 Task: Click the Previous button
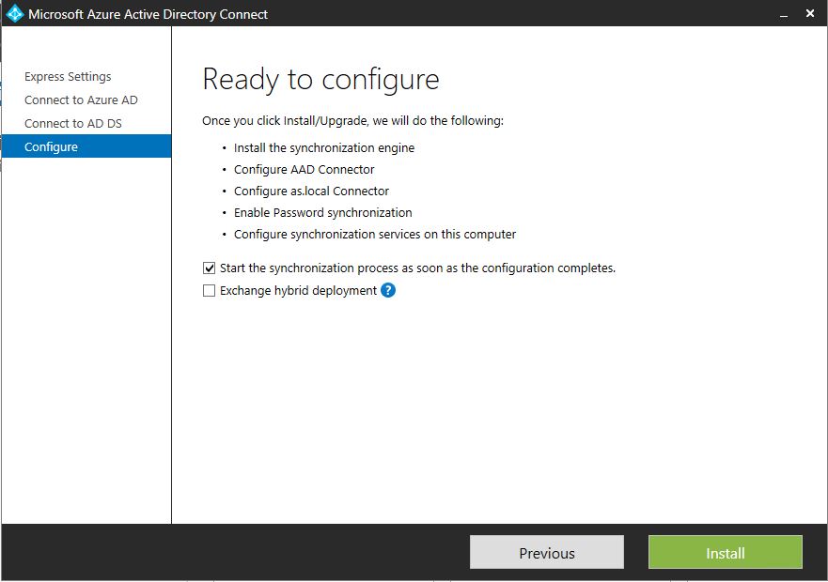[546, 552]
